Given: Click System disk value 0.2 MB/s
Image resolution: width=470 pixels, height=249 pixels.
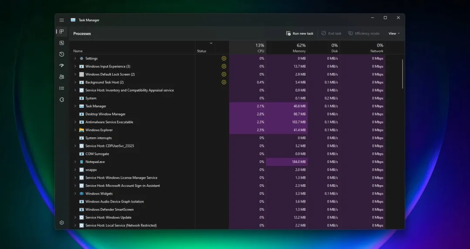Looking at the screenshot, I should point(332,98).
